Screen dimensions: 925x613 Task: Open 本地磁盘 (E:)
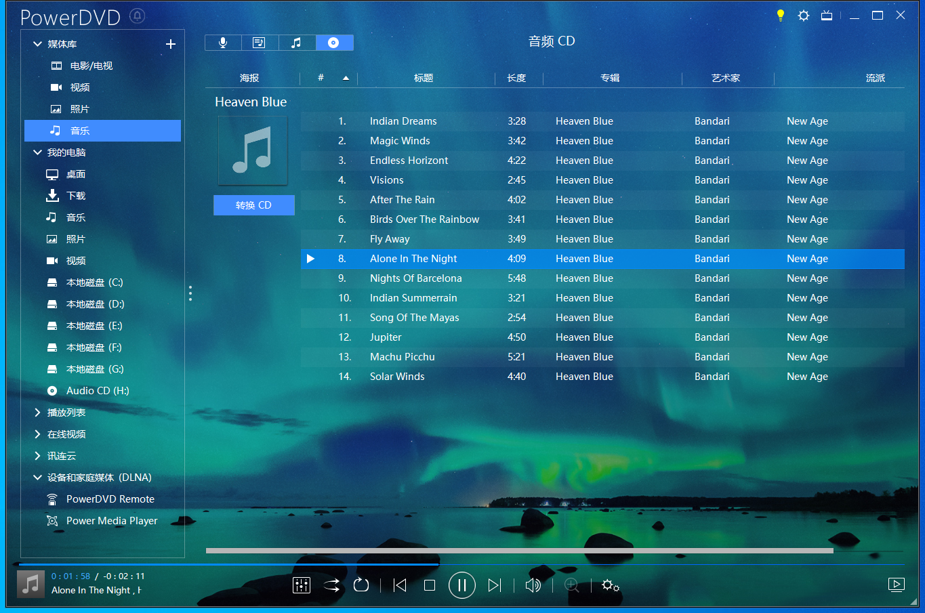click(102, 326)
